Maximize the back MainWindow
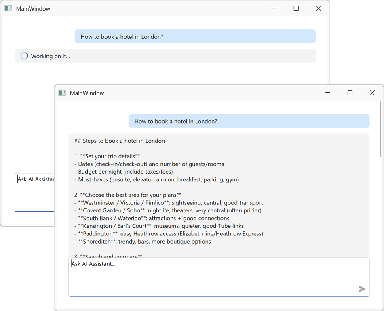This screenshot has width=384, height=311. tap(296, 8)
